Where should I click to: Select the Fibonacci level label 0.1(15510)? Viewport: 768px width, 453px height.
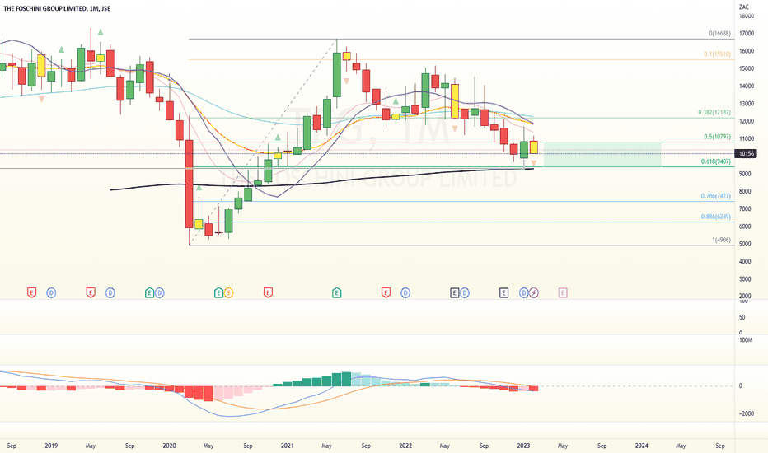(717, 54)
